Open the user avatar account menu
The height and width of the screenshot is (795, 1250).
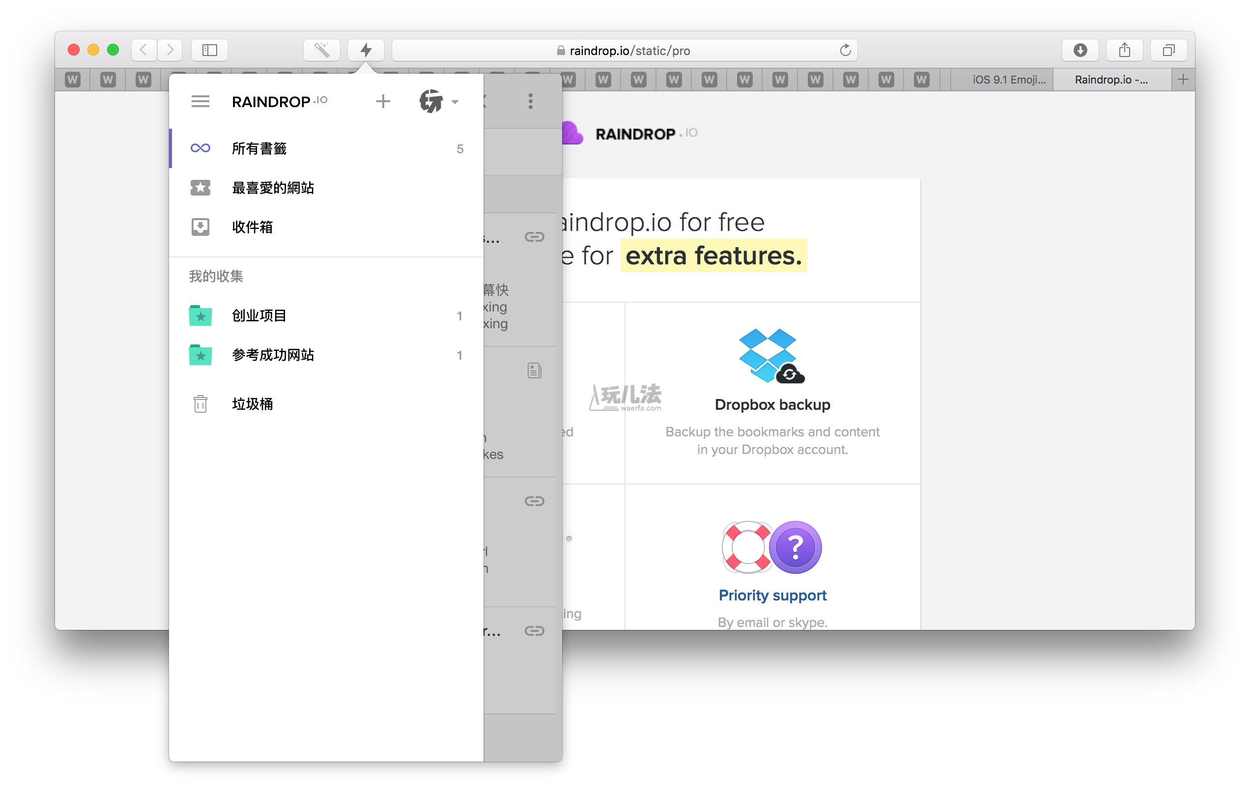[x=431, y=101]
